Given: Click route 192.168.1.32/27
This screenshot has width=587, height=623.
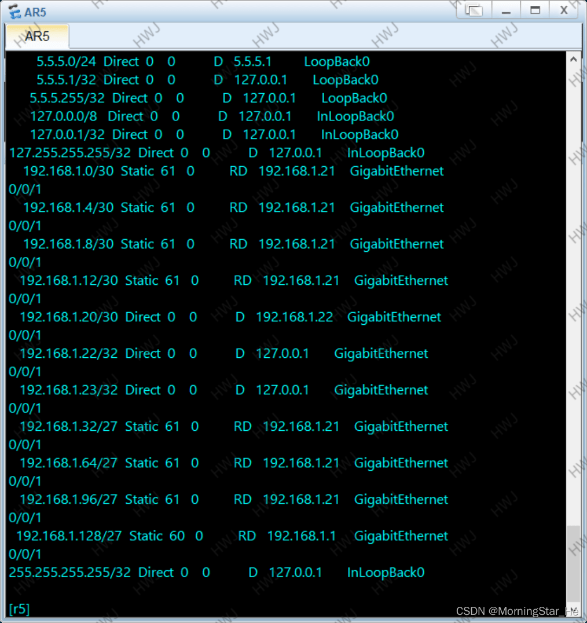Looking at the screenshot, I should click(69, 427).
